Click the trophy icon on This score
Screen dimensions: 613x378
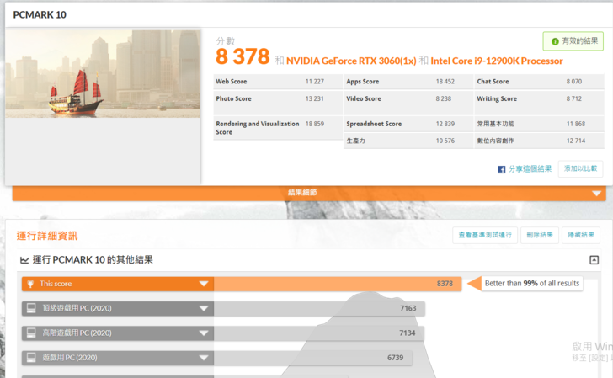31,284
